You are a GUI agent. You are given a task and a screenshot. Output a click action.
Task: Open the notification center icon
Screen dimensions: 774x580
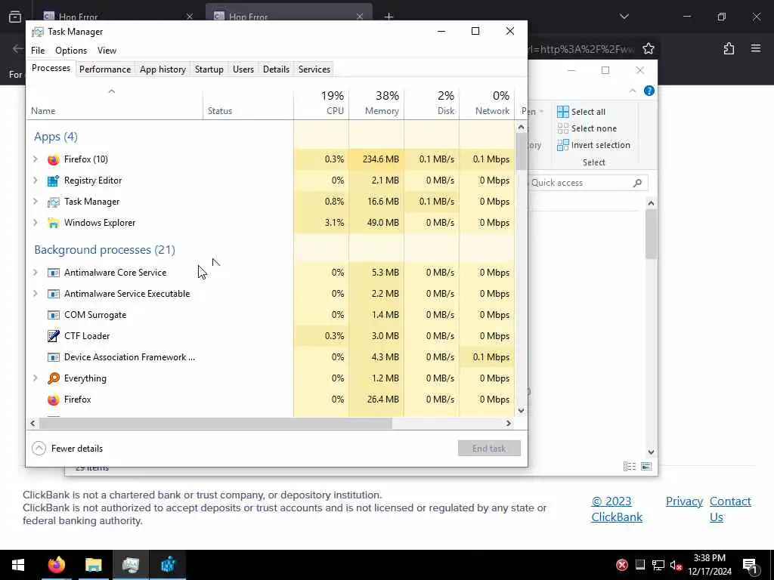(750, 565)
